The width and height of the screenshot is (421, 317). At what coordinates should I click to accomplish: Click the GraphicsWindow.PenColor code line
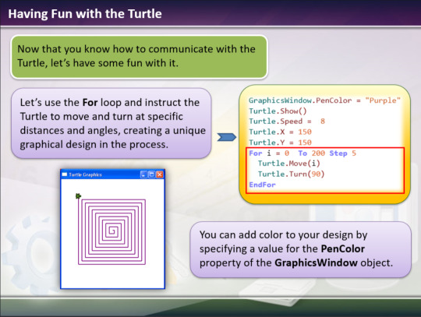tap(324, 100)
